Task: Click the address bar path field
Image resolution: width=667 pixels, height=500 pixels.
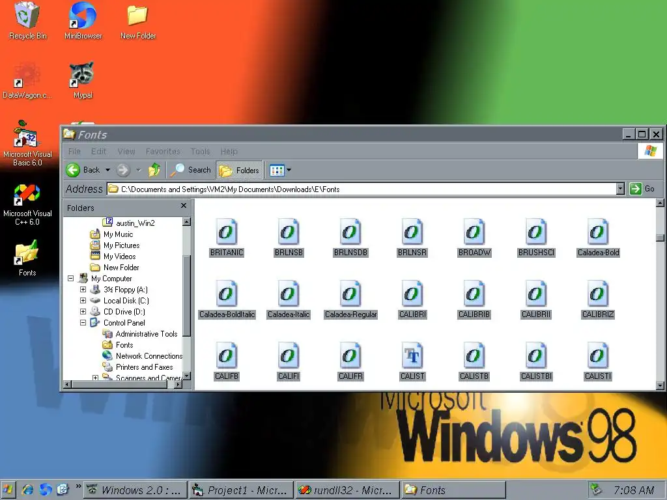Action: [362, 189]
